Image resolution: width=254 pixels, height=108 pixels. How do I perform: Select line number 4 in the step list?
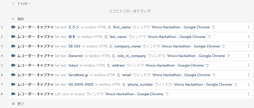pos(2,56)
